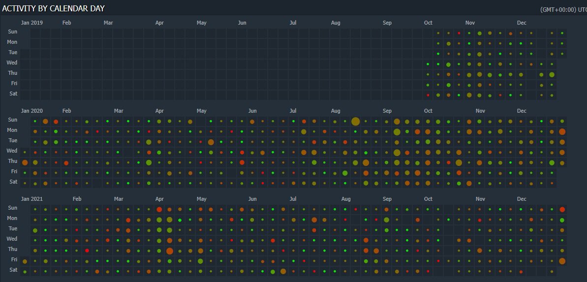This screenshot has height=282, width=587.
Task: Click the Jan 2019 month label
Action: 32,23
